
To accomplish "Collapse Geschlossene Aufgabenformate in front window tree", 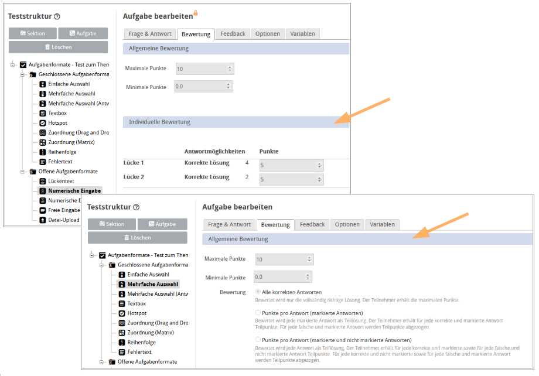I will tap(103, 265).
